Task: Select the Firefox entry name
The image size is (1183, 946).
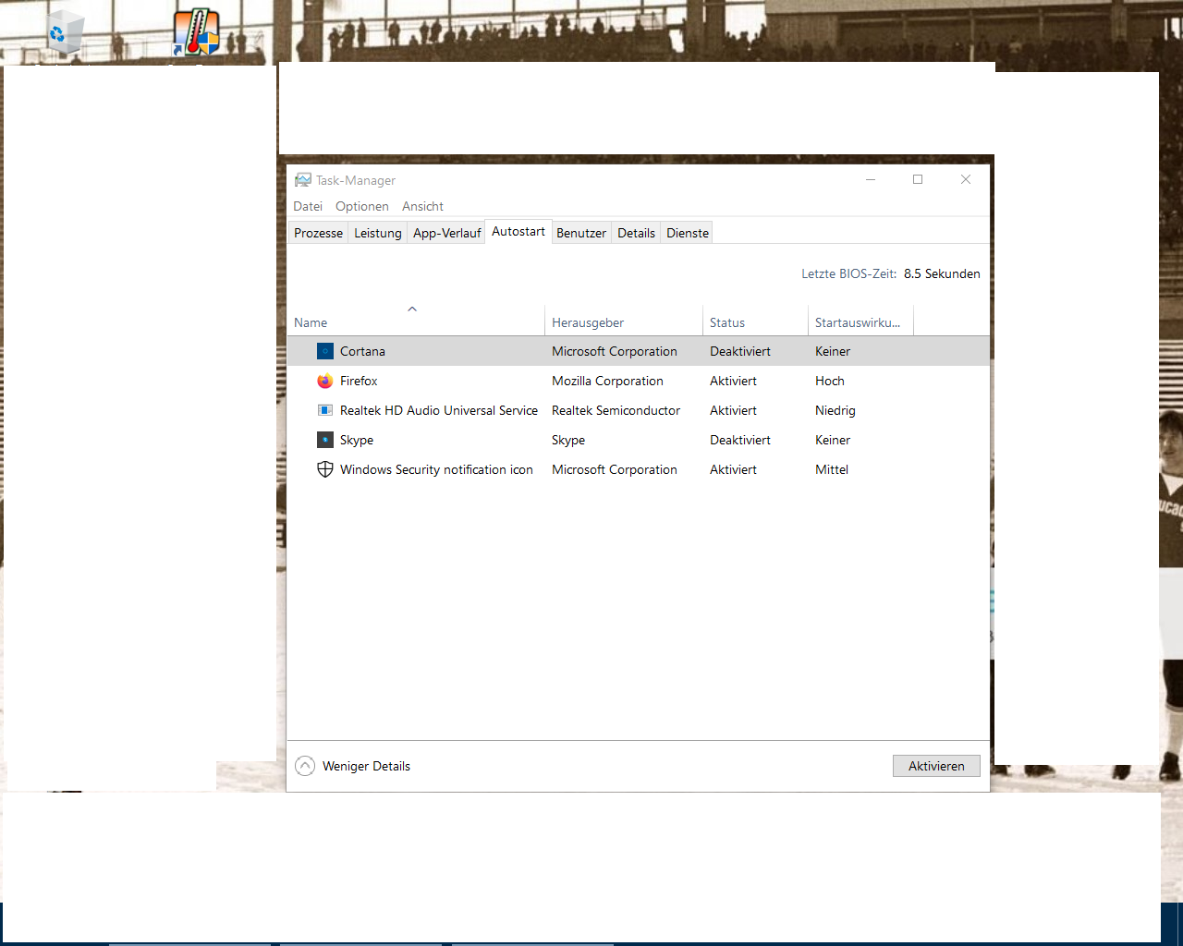Action: (359, 381)
